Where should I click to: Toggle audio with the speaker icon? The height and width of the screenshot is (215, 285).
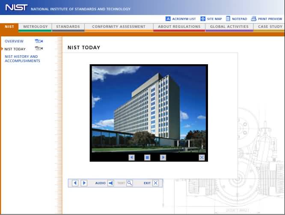coord(110,183)
